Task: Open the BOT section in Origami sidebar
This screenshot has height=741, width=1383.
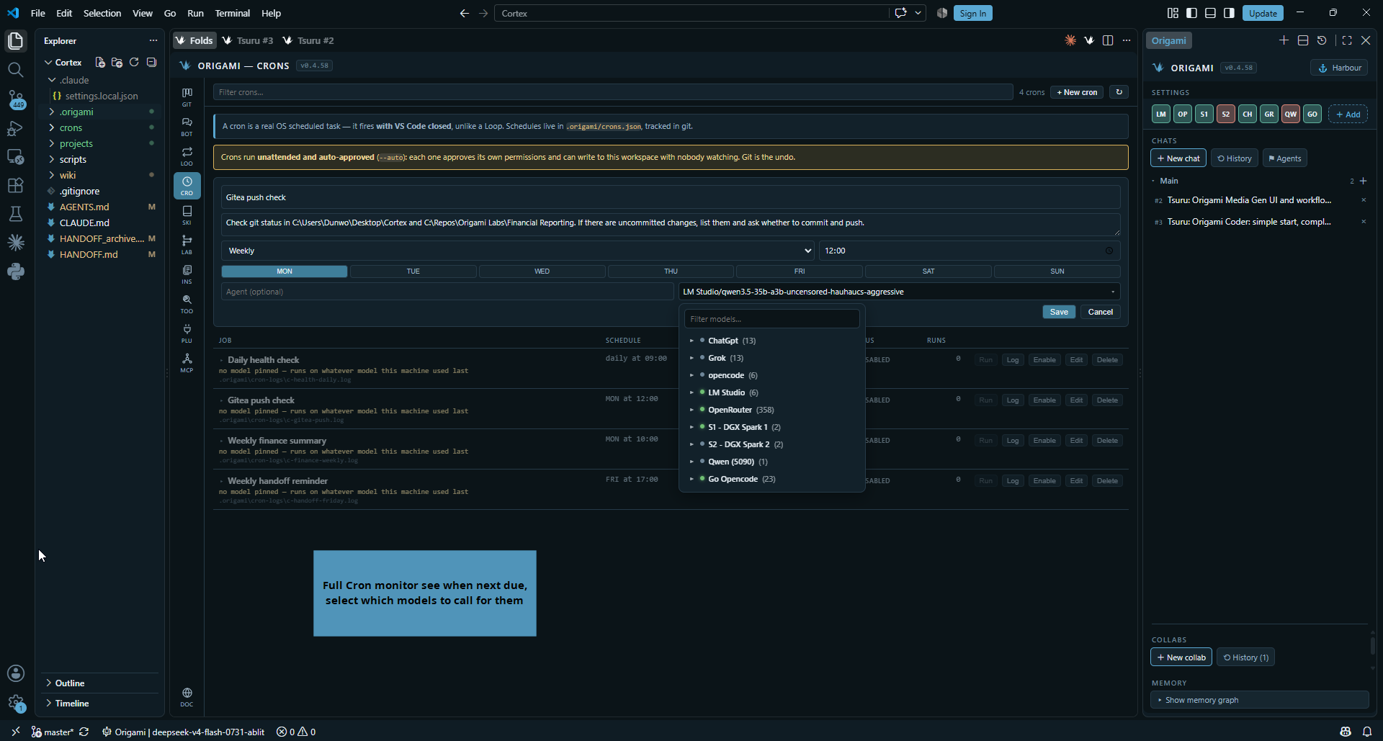Action: click(187, 127)
